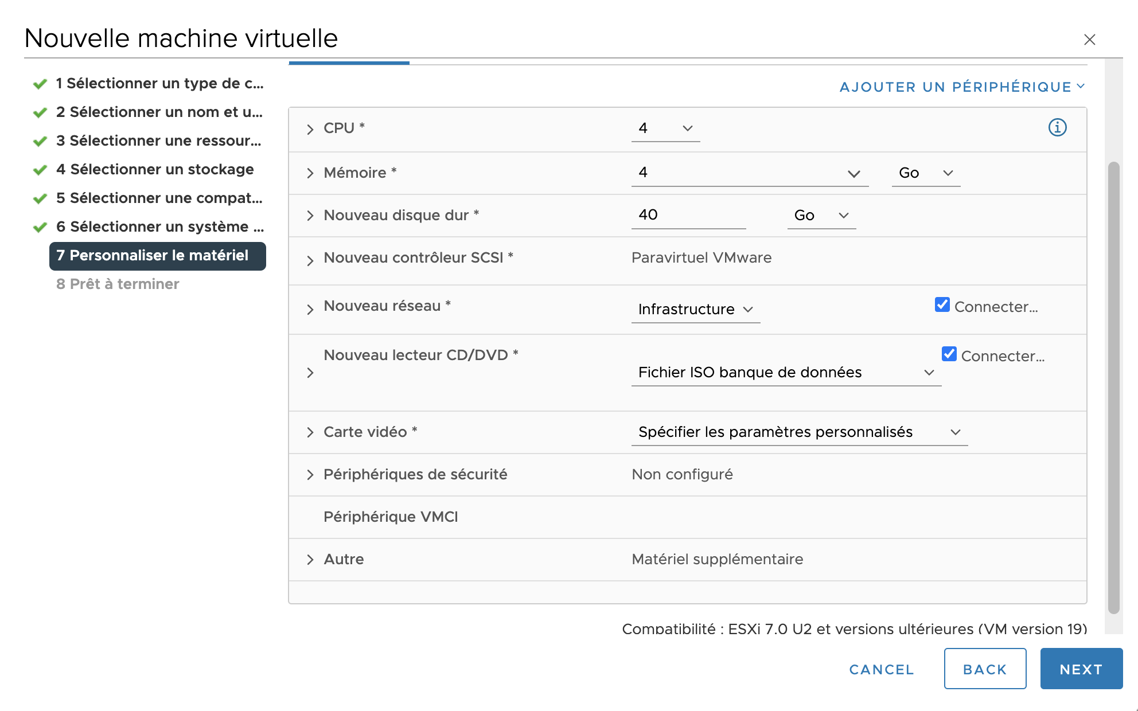The width and height of the screenshot is (1138, 711).
Task: Toggle Connecter checkbox for CD/DVD drive
Action: [x=949, y=354]
